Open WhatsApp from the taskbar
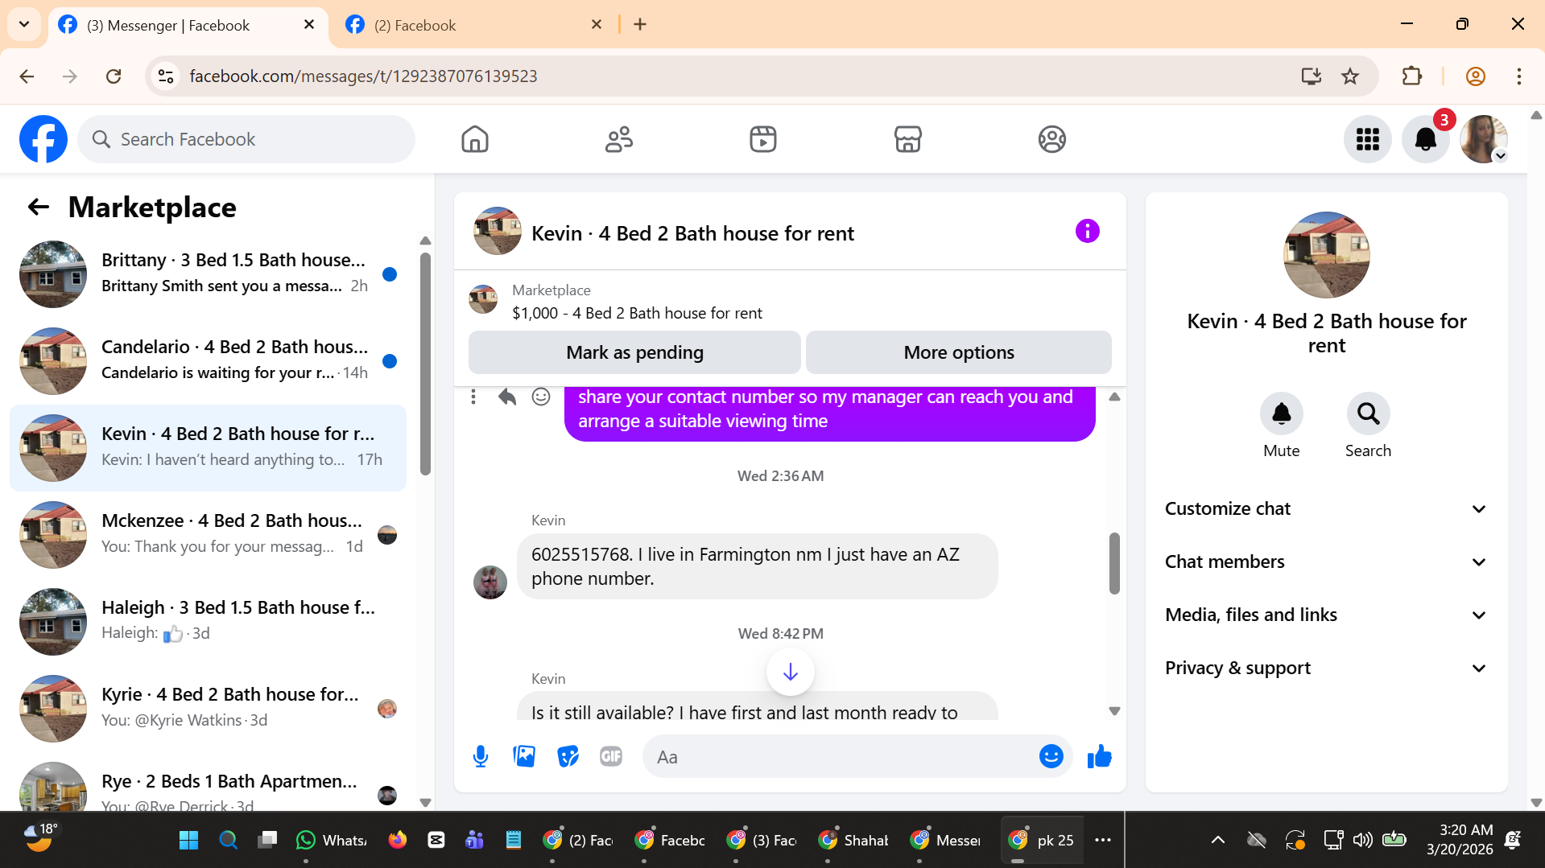Screen dimensions: 1545x868 (331, 840)
